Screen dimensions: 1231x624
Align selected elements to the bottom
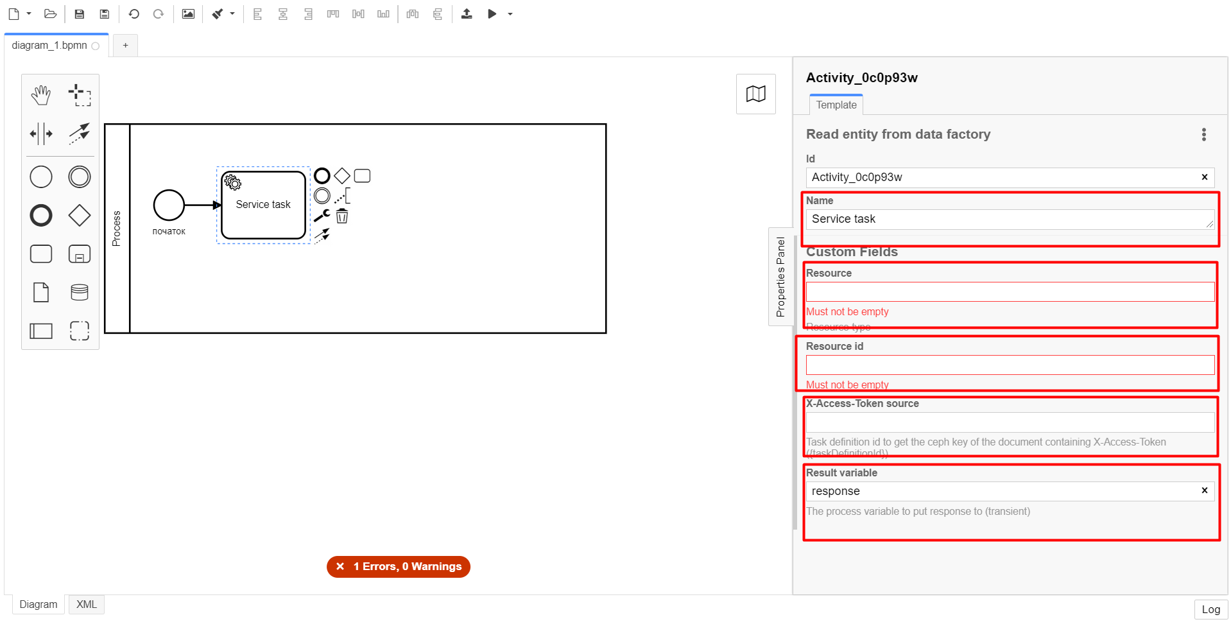click(383, 13)
